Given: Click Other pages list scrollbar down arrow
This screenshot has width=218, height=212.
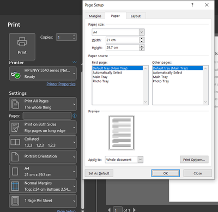Looking at the screenshot, I should (x=205, y=102).
